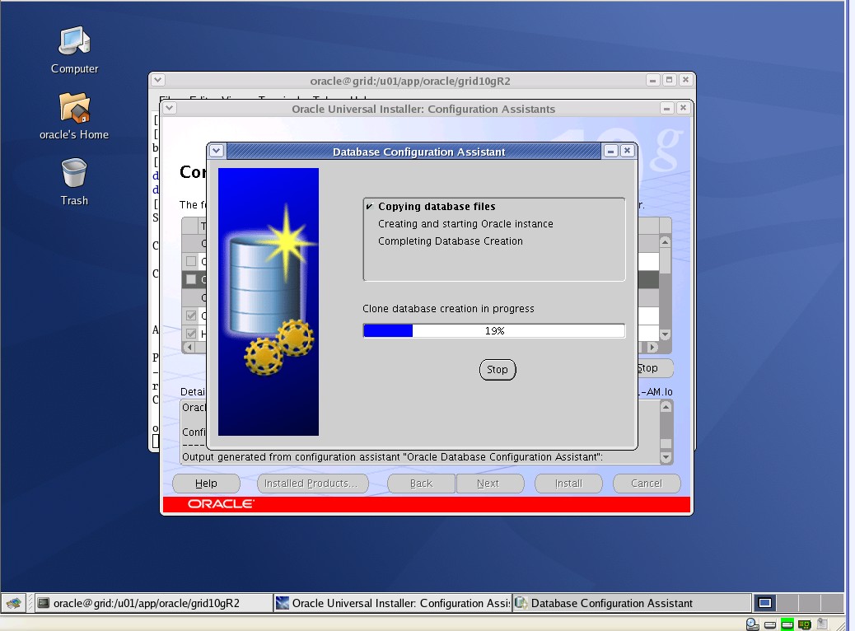The image size is (855, 631).
Task: Click the Help button in the installer
Action: (x=206, y=484)
